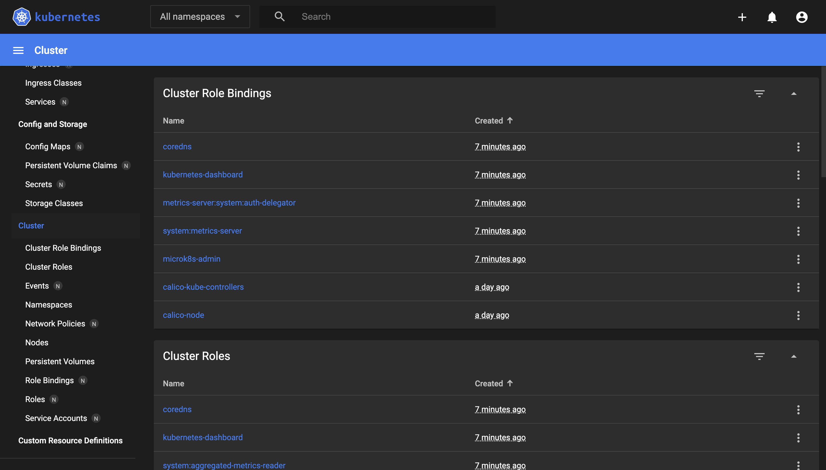This screenshot has height=470, width=826.
Task: Open the kubernetes-dashboard cluster role
Action: (202, 437)
